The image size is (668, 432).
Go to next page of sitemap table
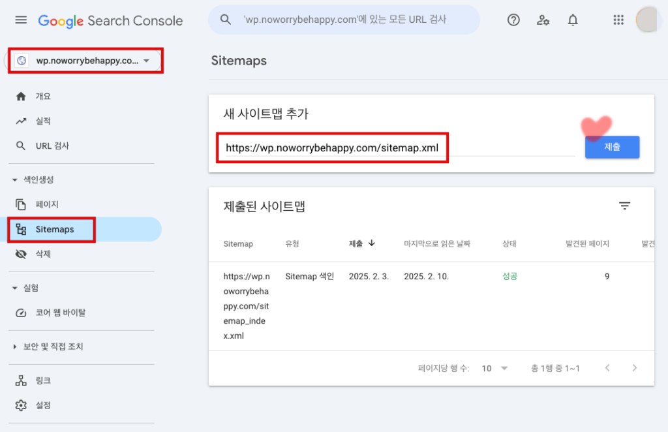(x=634, y=367)
